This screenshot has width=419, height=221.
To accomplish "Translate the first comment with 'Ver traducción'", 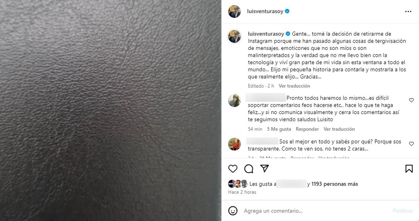I will point(339,129).
